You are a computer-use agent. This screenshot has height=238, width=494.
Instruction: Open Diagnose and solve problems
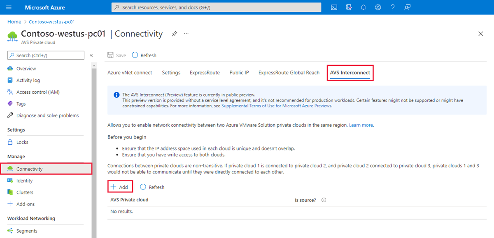(47, 116)
